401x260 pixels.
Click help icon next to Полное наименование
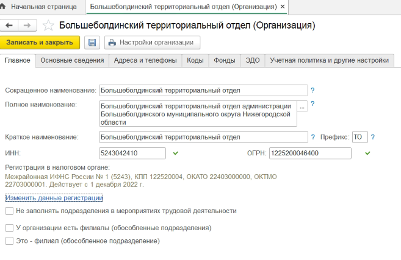click(312, 104)
